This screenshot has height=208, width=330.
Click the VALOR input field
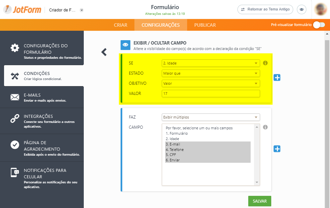click(211, 94)
